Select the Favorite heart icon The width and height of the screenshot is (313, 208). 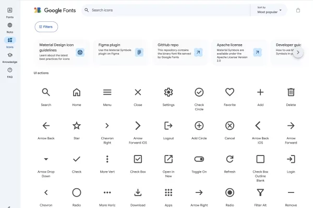click(230, 93)
